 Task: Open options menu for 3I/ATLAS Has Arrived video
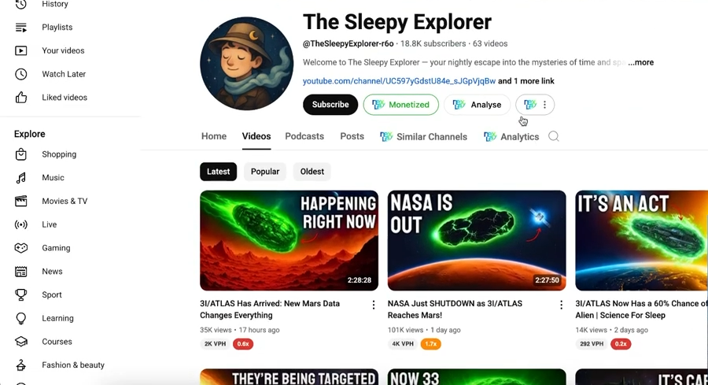tap(374, 305)
